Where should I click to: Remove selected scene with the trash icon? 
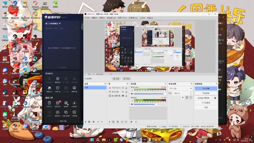pyautogui.click(x=89, y=122)
